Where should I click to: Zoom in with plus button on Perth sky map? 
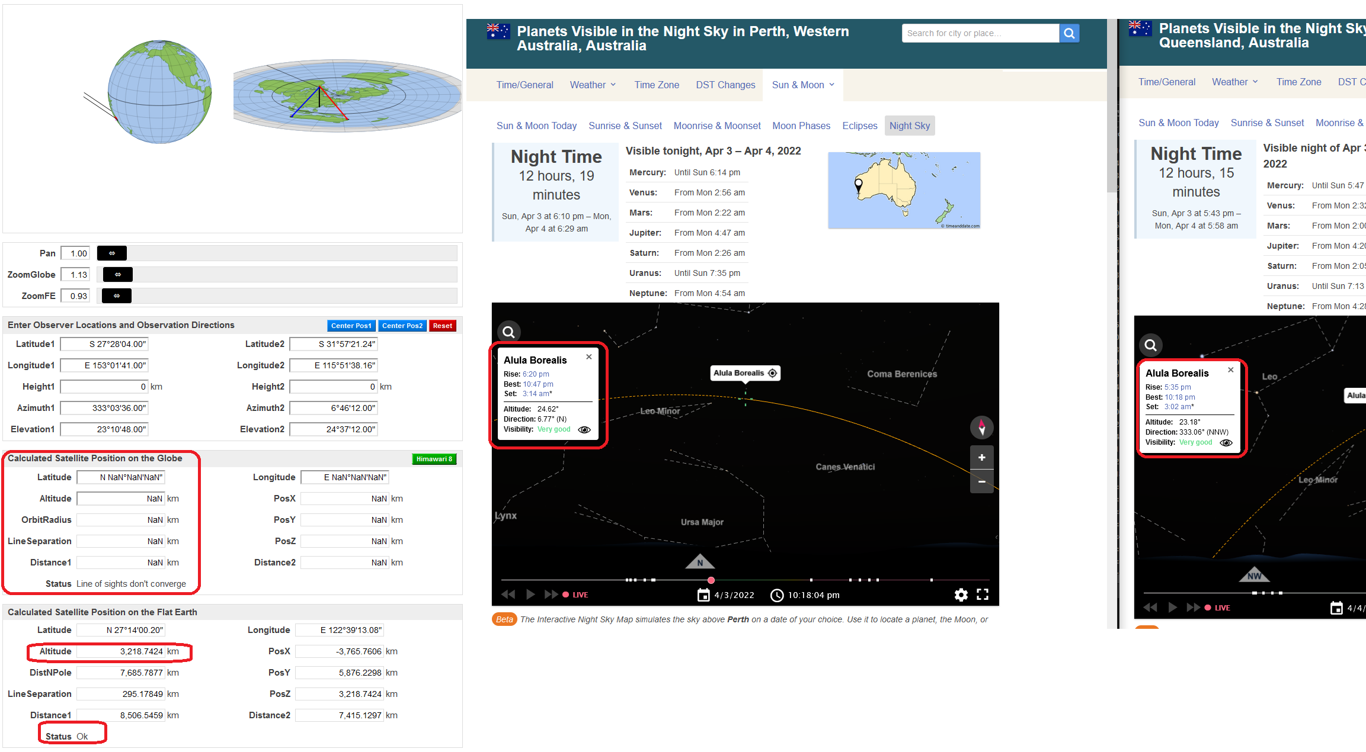click(x=981, y=457)
